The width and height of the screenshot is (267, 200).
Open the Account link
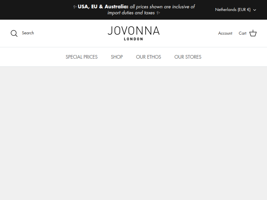click(x=225, y=33)
